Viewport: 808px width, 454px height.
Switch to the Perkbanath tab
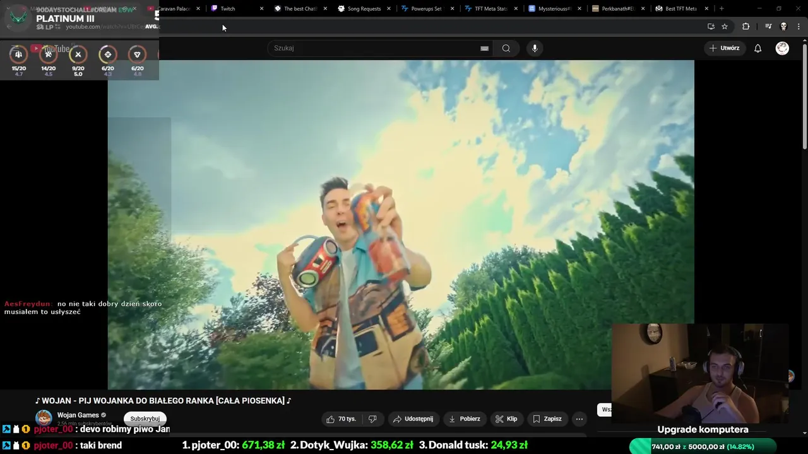coord(617,9)
